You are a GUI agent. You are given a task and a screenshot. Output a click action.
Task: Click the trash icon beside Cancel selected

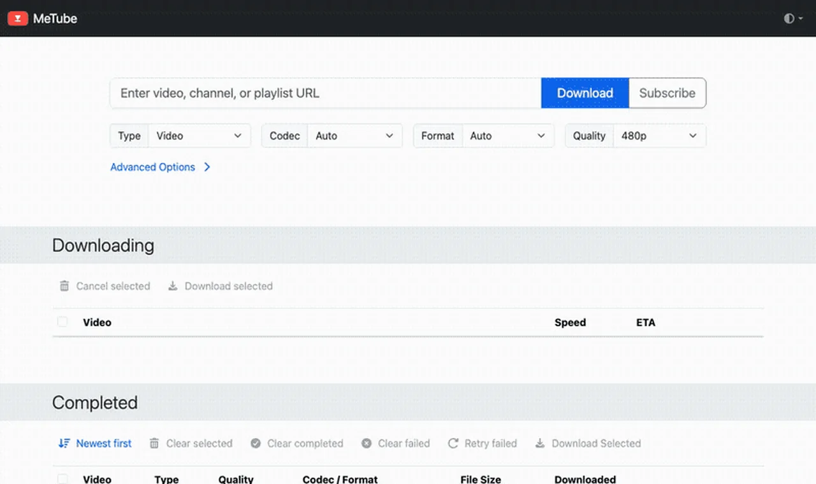(x=64, y=286)
